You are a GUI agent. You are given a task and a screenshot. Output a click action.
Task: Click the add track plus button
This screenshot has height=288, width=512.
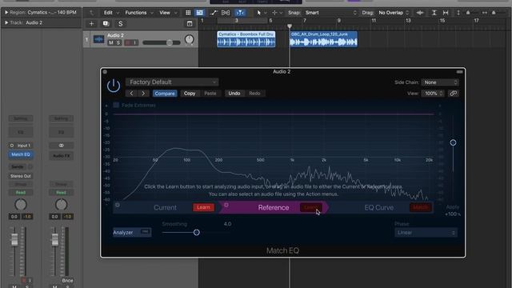point(91,23)
